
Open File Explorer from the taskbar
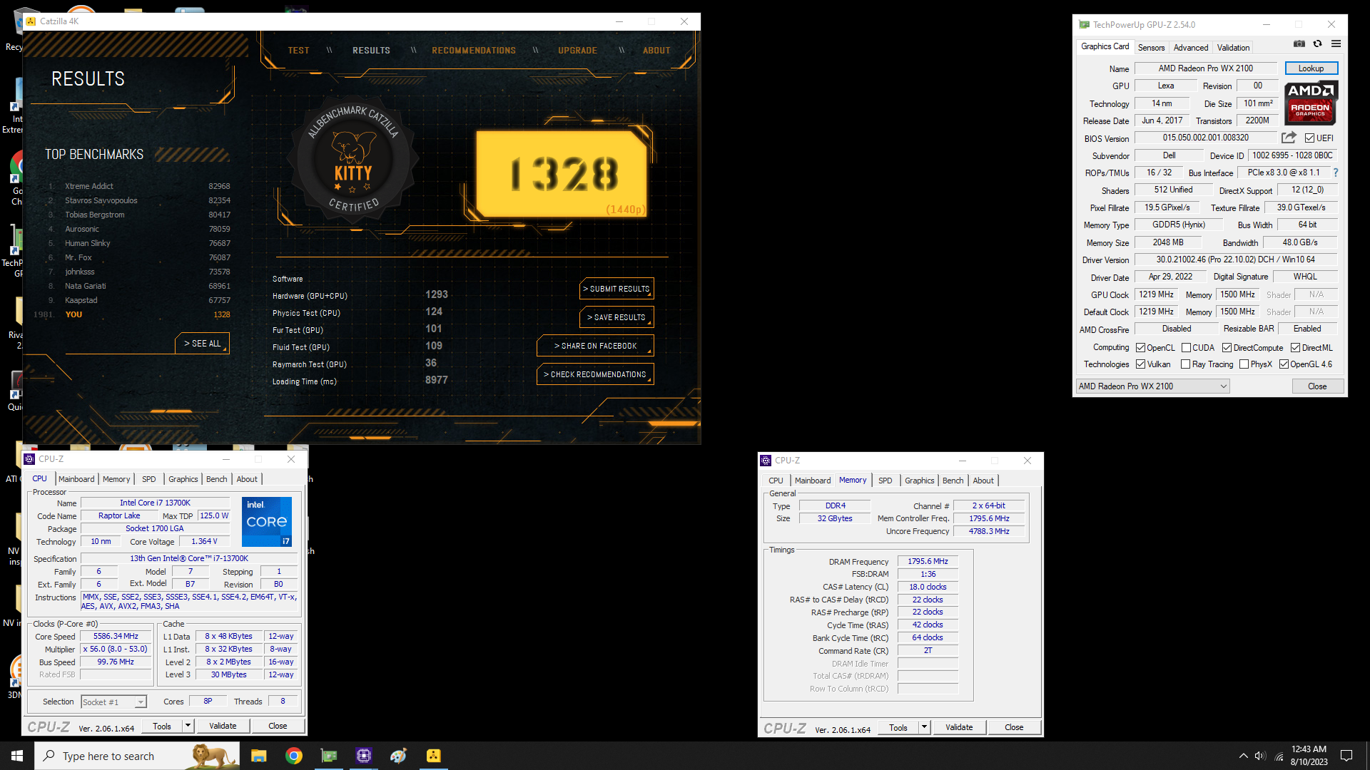pyautogui.click(x=259, y=756)
